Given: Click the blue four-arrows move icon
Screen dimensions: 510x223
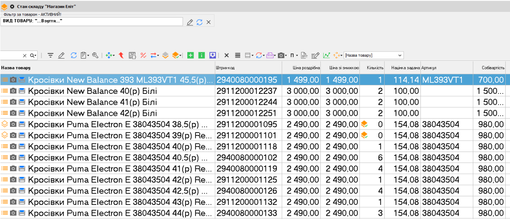Looking at the screenshot, I should coord(110,56).
